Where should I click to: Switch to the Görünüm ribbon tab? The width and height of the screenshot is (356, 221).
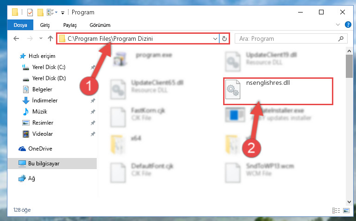pos(100,25)
